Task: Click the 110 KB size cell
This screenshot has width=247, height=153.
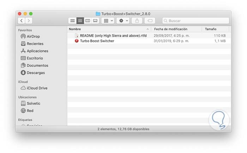Action: [220, 36]
